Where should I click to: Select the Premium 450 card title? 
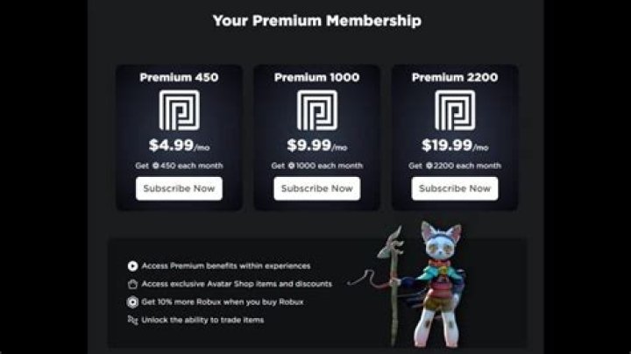[179, 77]
